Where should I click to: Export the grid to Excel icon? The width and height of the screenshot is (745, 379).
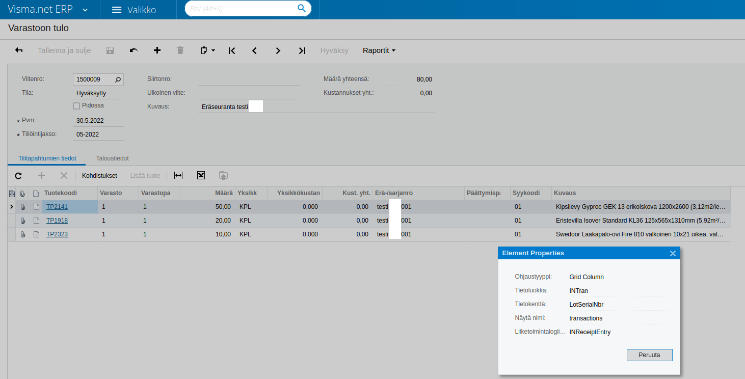[201, 175]
